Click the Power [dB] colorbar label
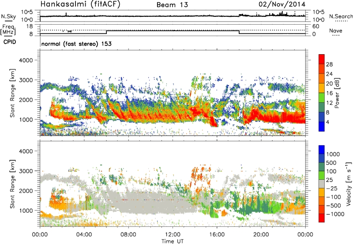This screenshot has width=353, height=244. [x=337, y=93]
